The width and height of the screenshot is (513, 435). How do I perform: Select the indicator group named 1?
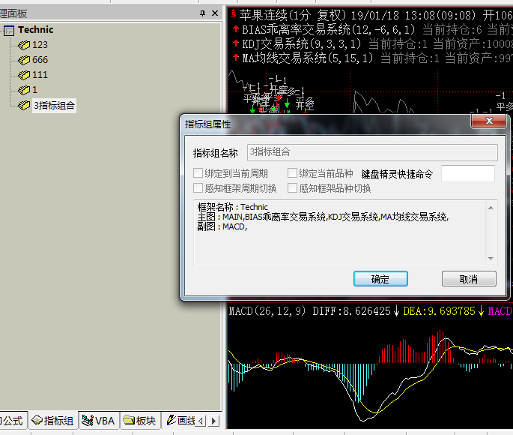[34, 90]
